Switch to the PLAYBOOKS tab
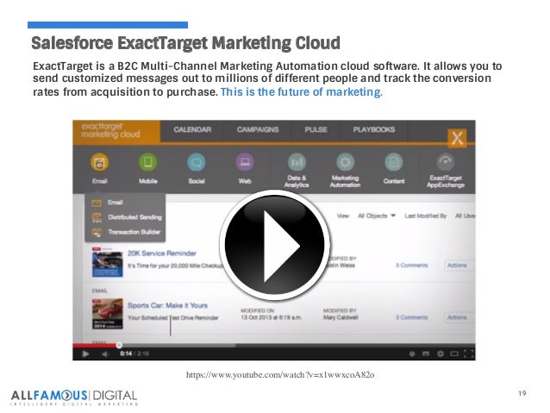550x413 pixels. tap(374, 130)
